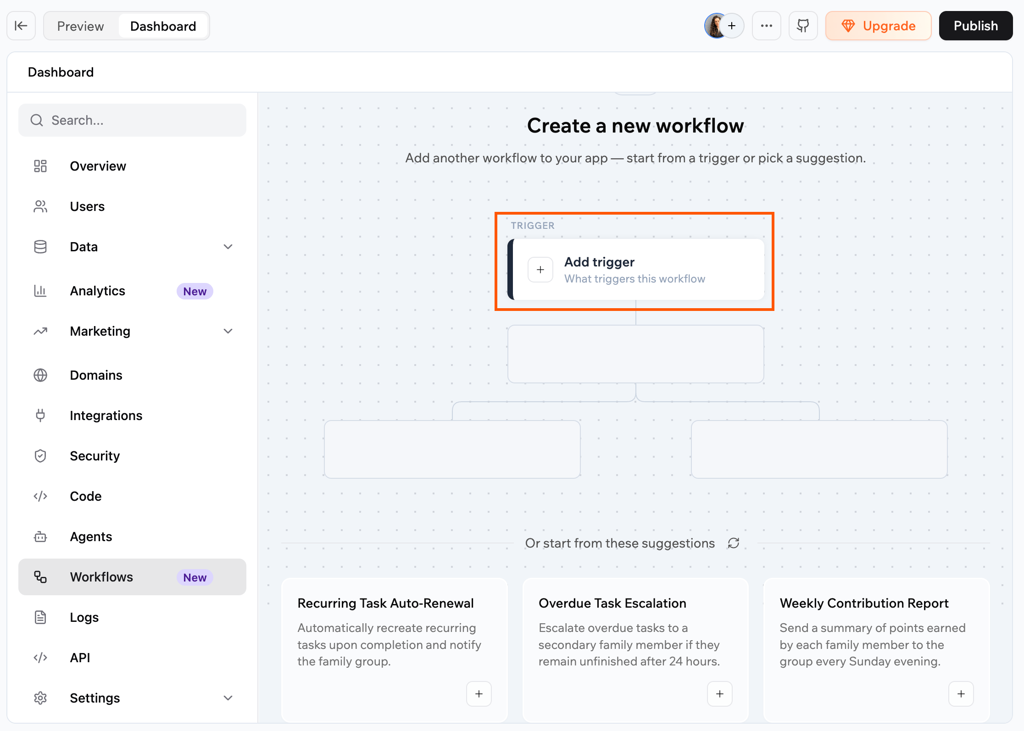This screenshot has height=731, width=1024.
Task: Select the Dashboard tab
Action: (x=163, y=26)
